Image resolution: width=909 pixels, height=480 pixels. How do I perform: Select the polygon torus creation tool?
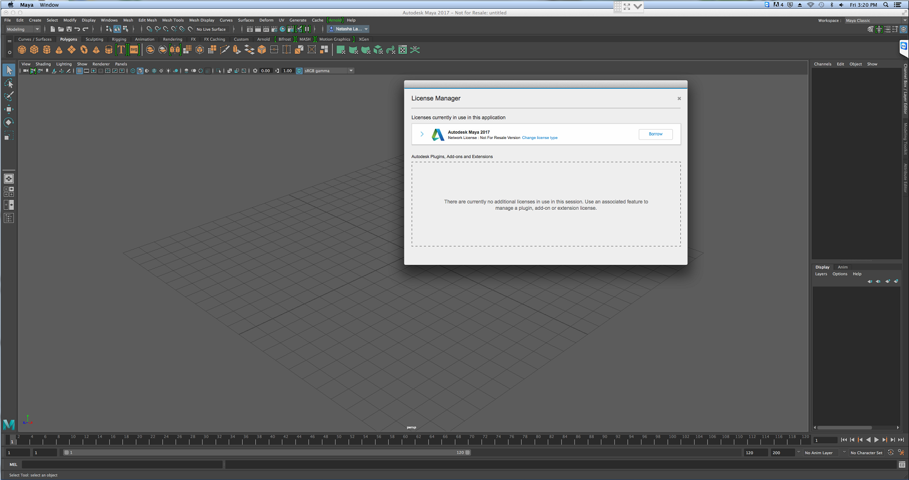click(83, 50)
